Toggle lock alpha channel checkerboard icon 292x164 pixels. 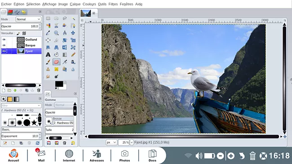pyautogui.click(x=24, y=33)
